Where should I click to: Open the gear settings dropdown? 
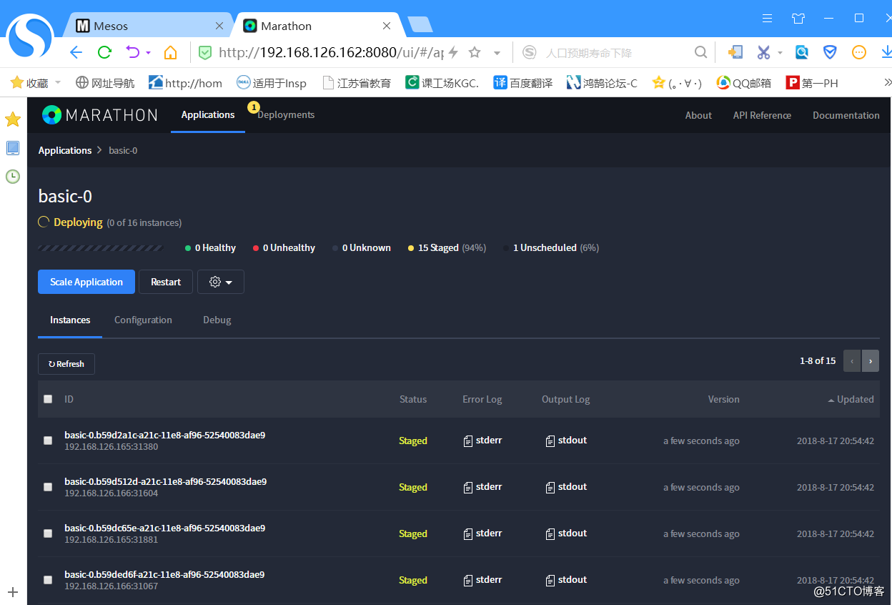click(221, 282)
